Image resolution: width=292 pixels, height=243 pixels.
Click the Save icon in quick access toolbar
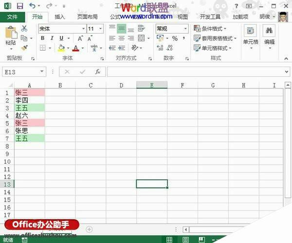(x=20, y=6)
